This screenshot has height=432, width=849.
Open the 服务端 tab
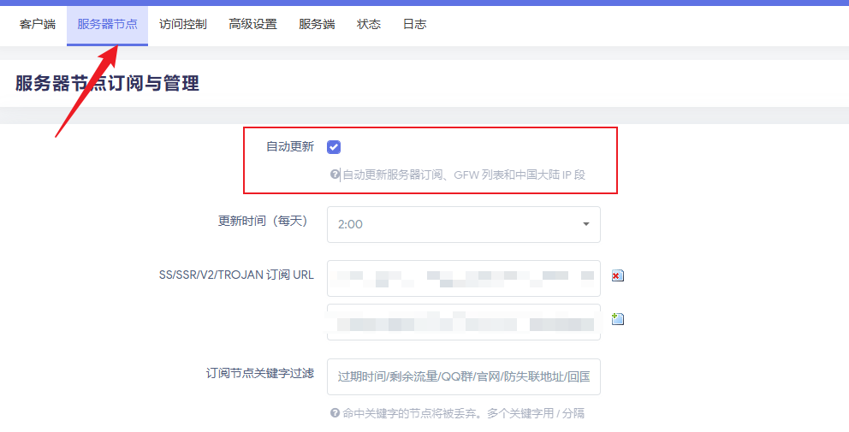(317, 25)
